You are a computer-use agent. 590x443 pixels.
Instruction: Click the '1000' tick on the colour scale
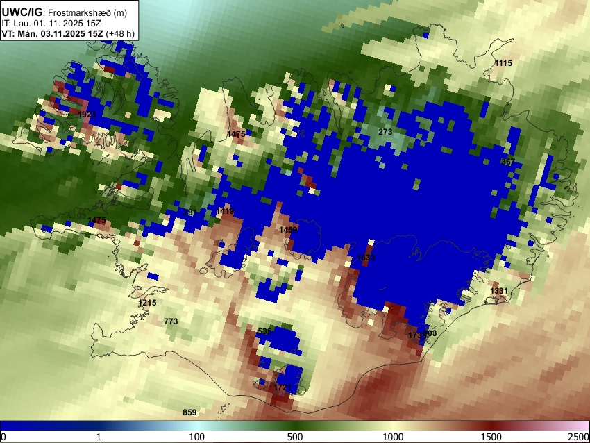click(393, 437)
